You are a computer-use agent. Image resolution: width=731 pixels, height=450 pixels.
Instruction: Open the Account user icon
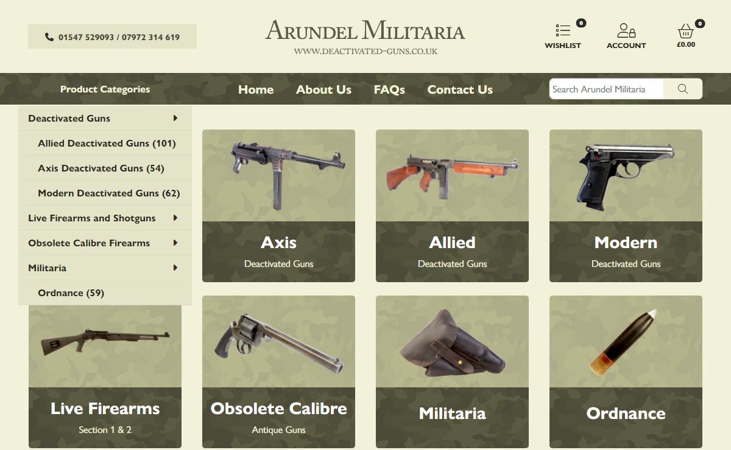point(626,30)
